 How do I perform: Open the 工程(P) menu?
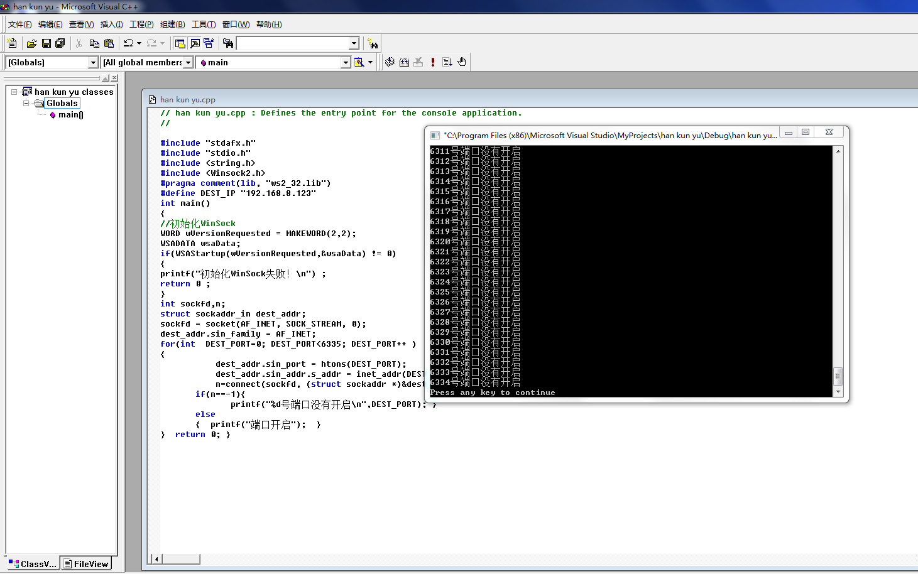click(x=141, y=24)
